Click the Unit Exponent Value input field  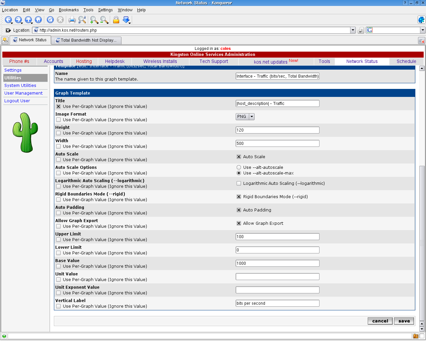point(278,290)
